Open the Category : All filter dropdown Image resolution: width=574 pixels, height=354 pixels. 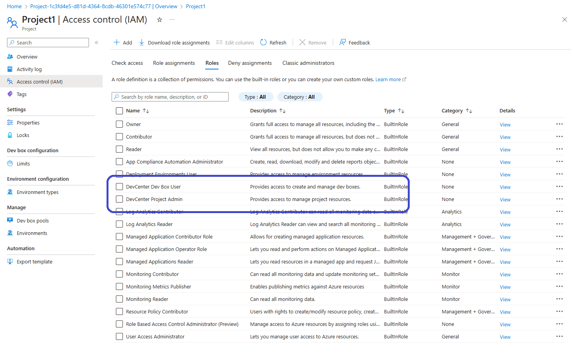pos(299,97)
